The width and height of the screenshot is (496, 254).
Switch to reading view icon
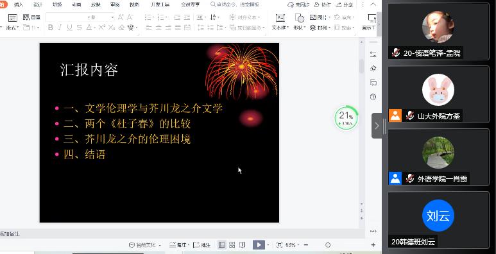(x=243, y=245)
